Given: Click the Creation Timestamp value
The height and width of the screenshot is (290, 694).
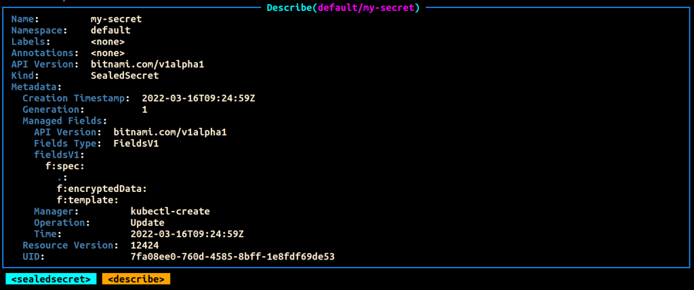Looking at the screenshot, I should click(199, 98).
